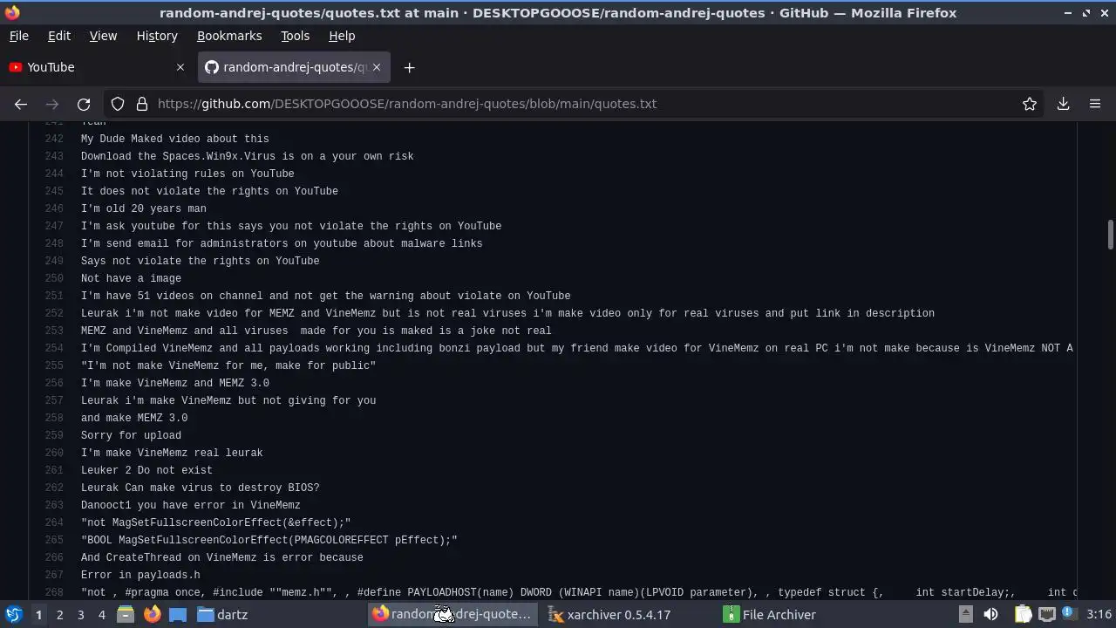The height and width of the screenshot is (628, 1116).
Task: Open the volume speaker control
Action: (x=990, y=615)
